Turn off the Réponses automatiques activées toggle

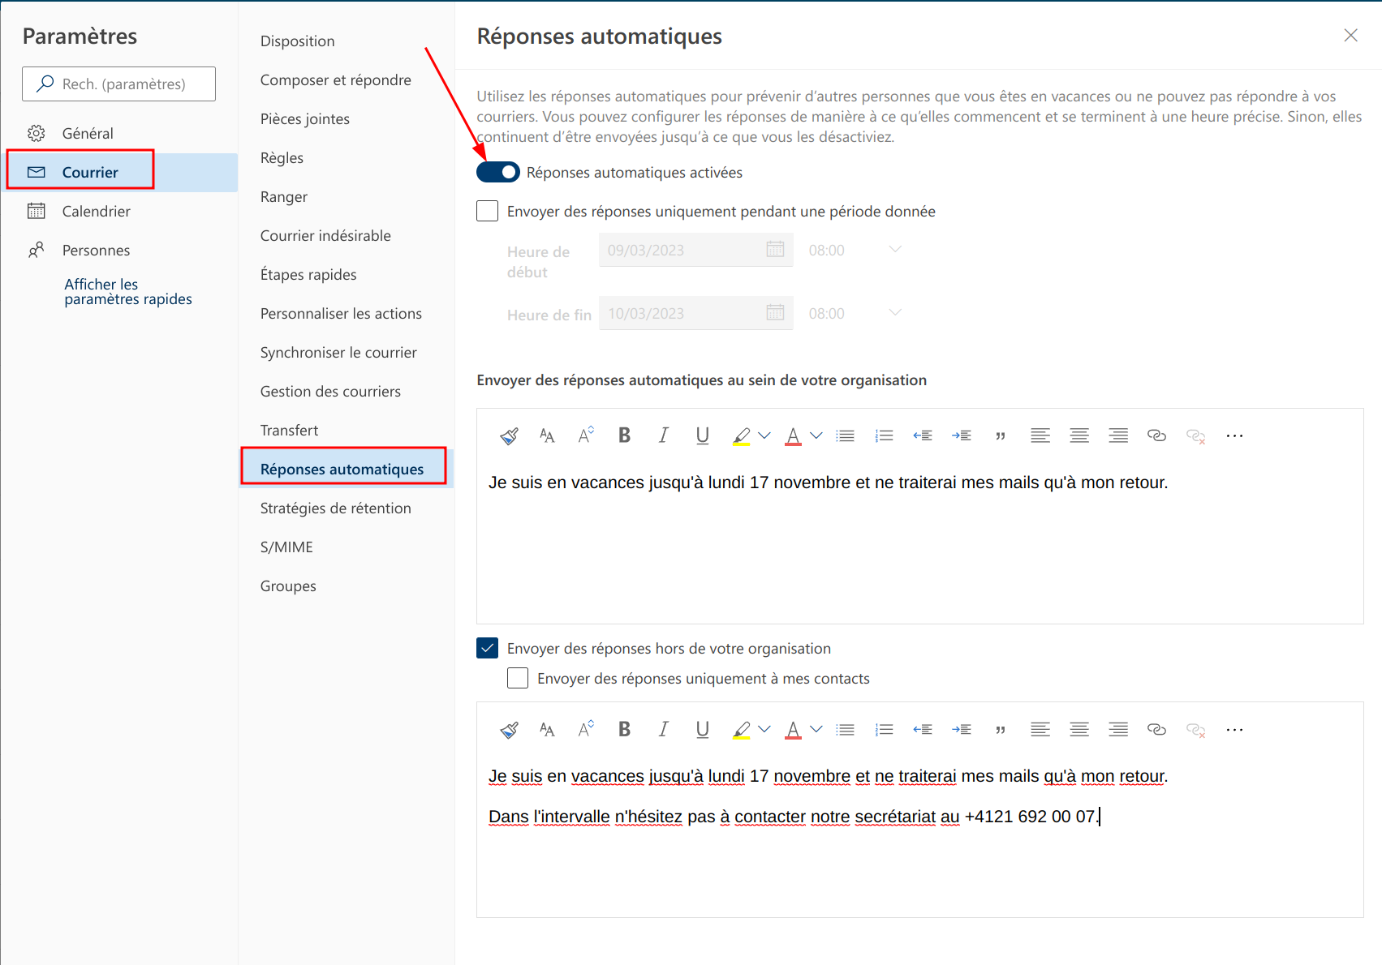pyautogui.click(x=497, y=172)
